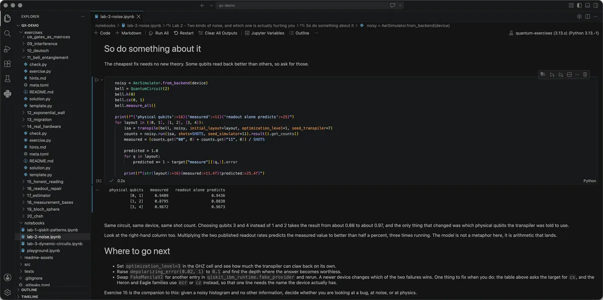Open output more actions ellipsis beside results
Screen dimensions: 603x300
click(x=97, y=190)
